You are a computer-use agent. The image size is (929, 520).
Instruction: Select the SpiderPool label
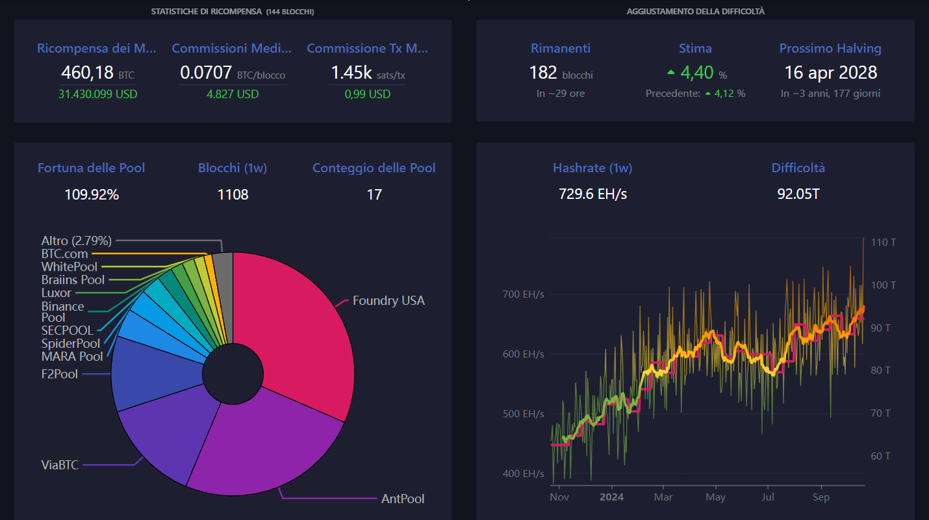71,343
